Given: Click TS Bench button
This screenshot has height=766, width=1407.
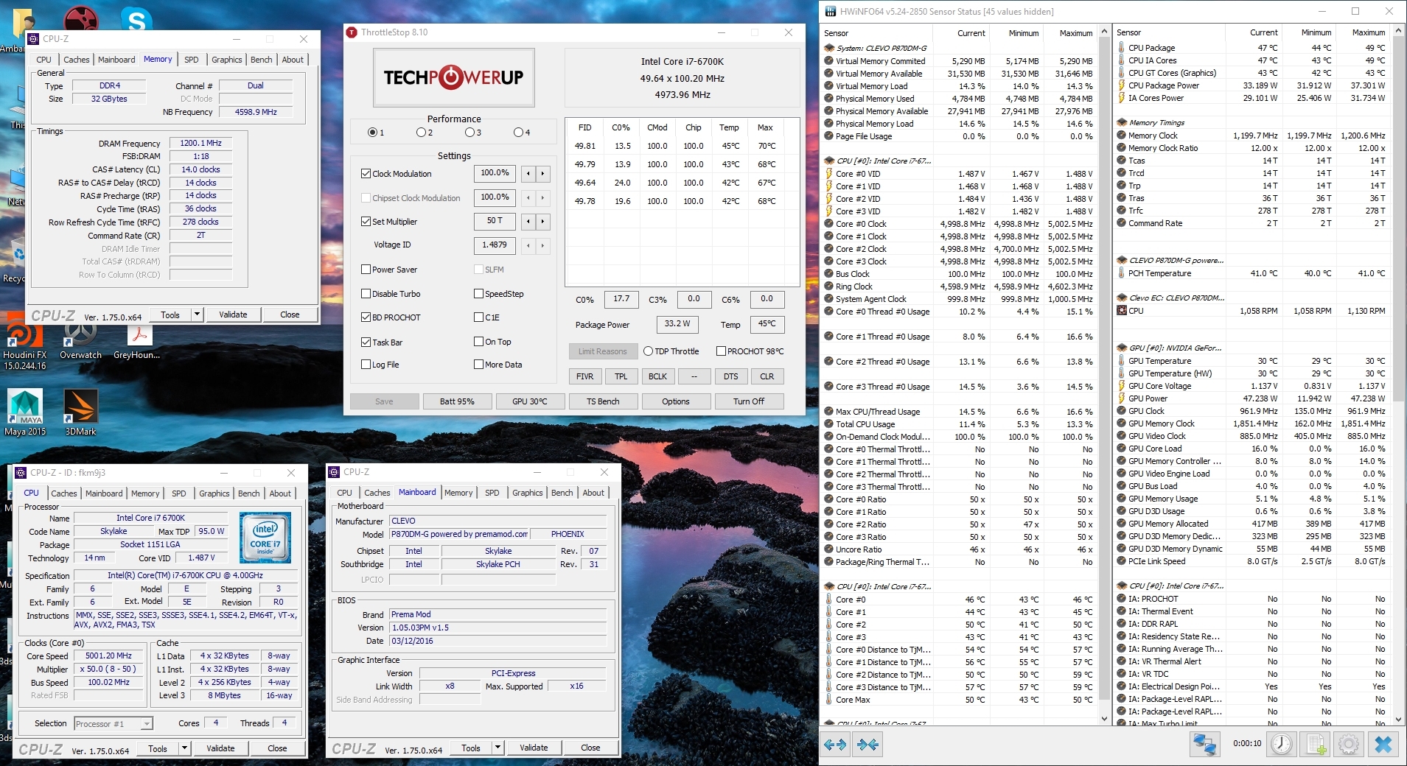Looking at the screenshot, I should [603, 401].
